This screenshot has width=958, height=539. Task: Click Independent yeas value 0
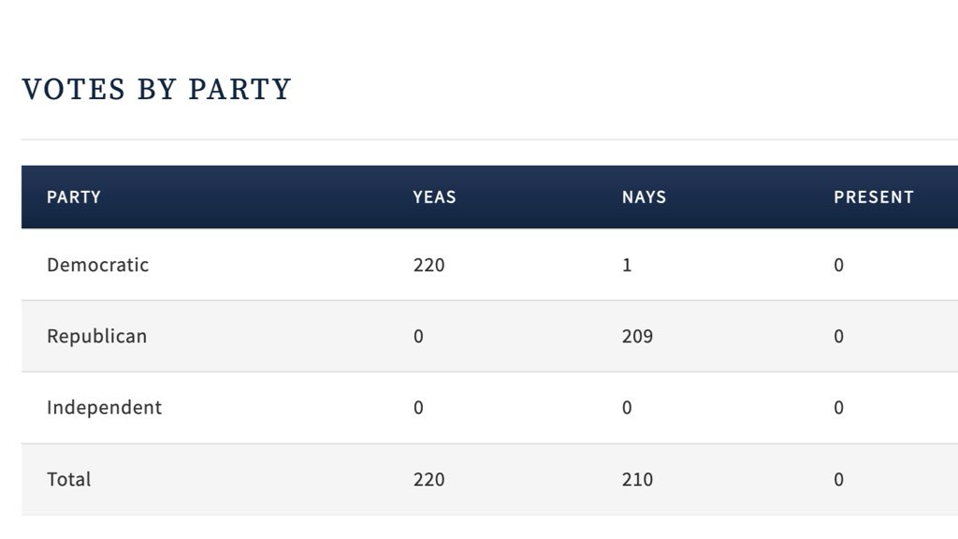point(418,408)
